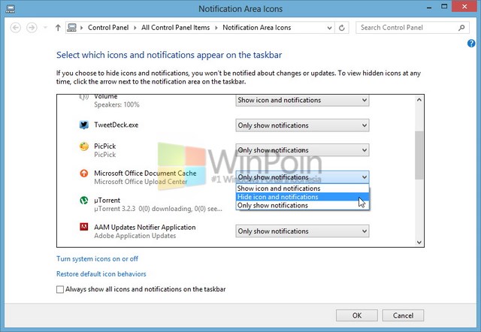Select 'Microsoft Office Document Cache' text
The image size is (481, 332).
pyautogui.click(x=145, y=174)
